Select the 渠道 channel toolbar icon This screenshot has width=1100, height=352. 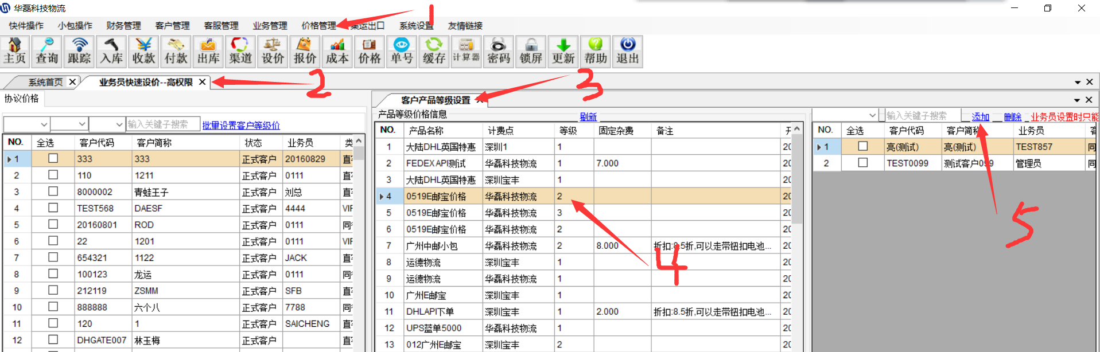(240, 51)
